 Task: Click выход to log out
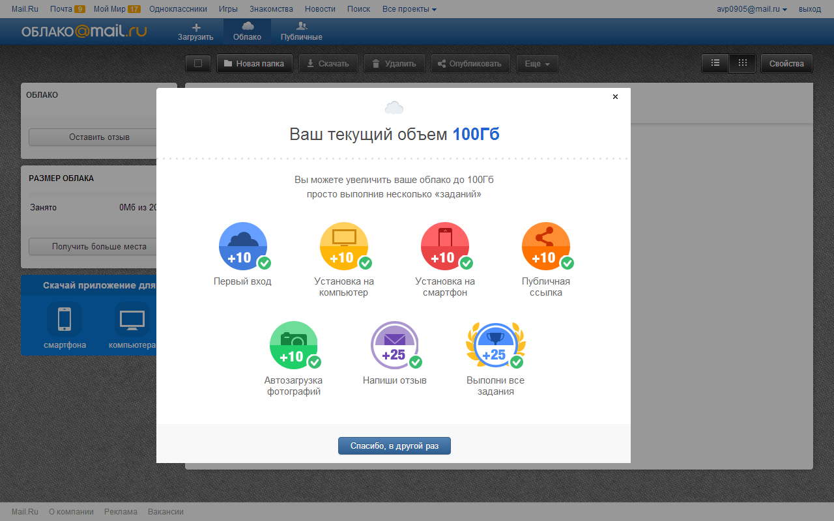810,9
